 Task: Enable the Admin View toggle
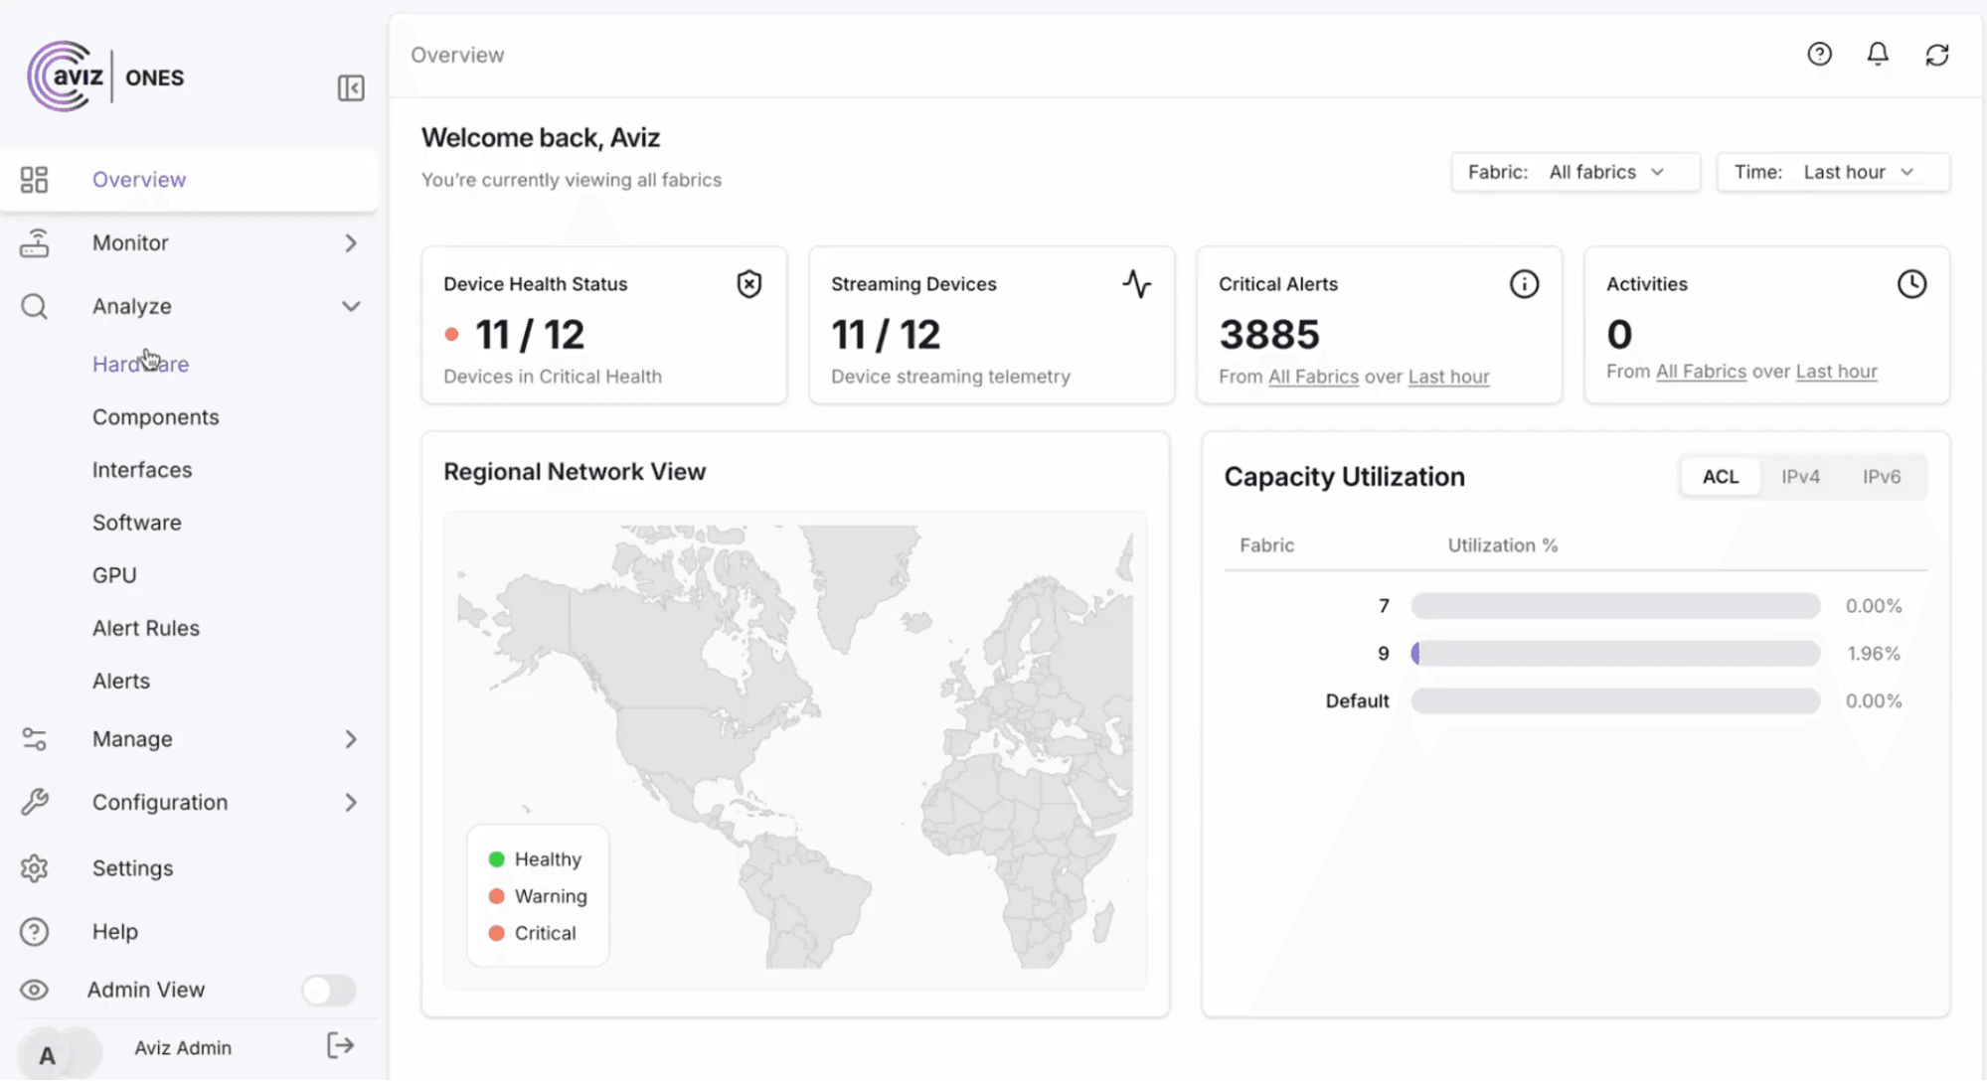(328, 990)
